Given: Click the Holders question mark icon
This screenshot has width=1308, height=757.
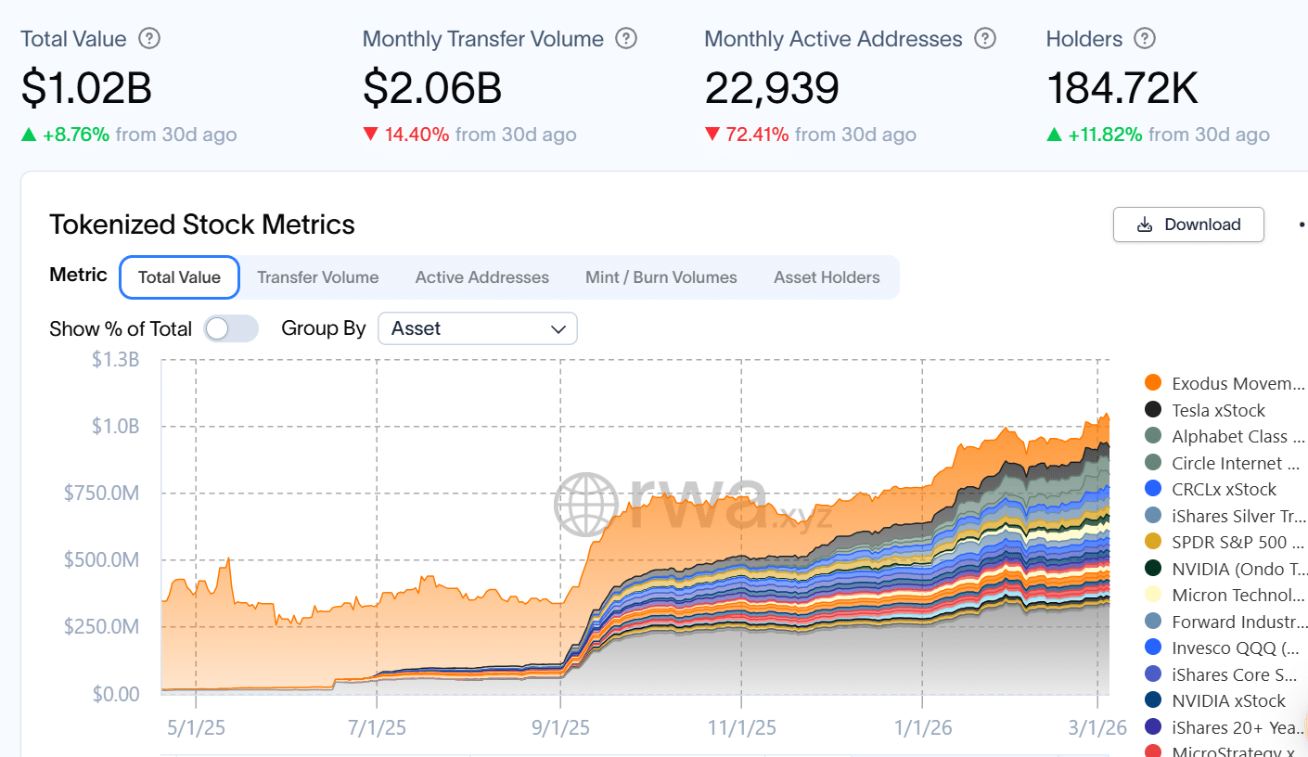Looking at the screenshot, I should [1146, 39].
